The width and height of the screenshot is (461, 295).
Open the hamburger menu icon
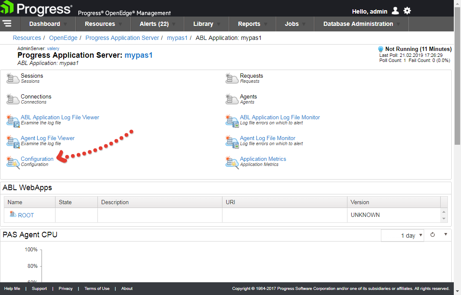click(x=7, y=24)
